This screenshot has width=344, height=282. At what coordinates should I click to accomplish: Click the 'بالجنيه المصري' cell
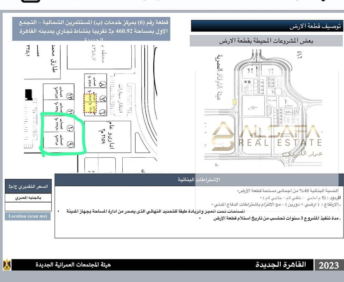(28, 198)
